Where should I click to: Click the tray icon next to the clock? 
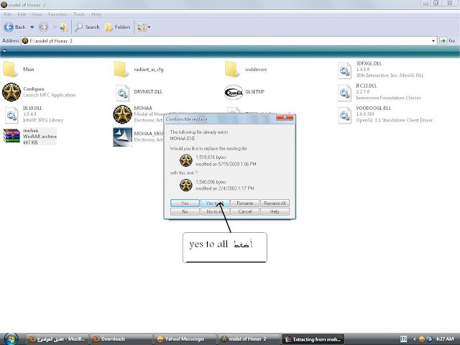[x=430, y=339]
